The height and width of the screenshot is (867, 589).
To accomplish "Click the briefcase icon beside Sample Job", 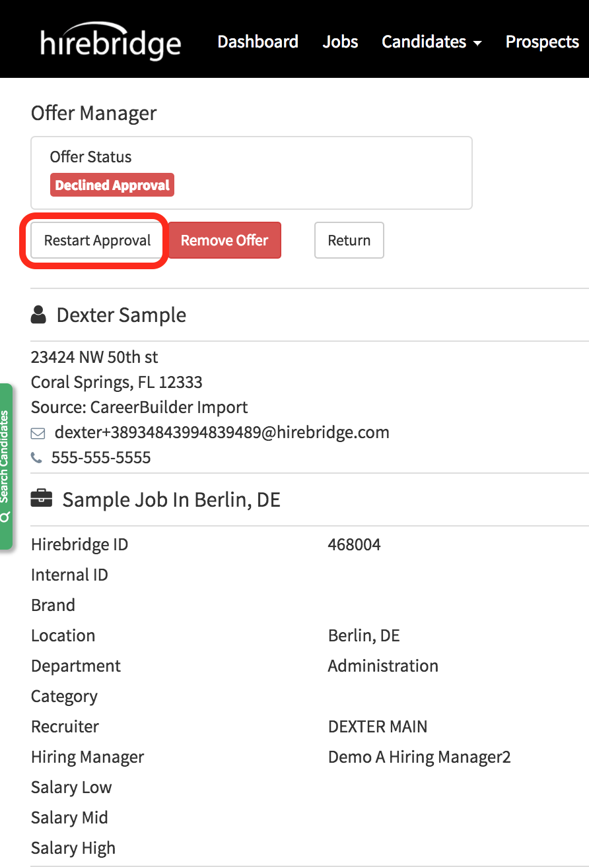I will 41,499.
